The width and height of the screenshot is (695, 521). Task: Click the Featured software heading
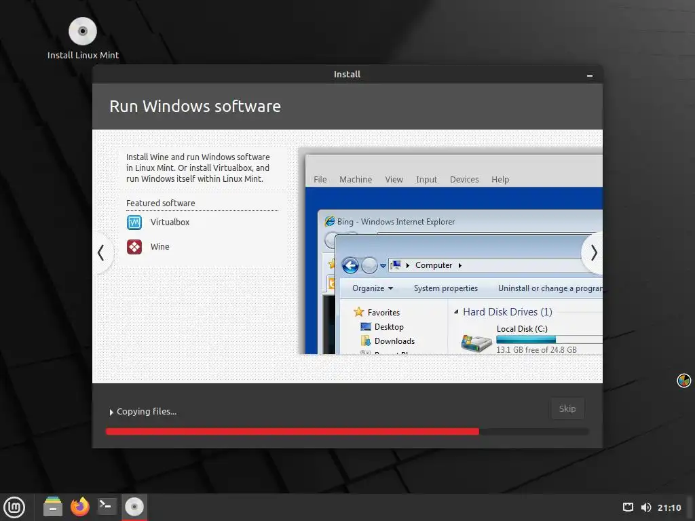click(160, 203)
